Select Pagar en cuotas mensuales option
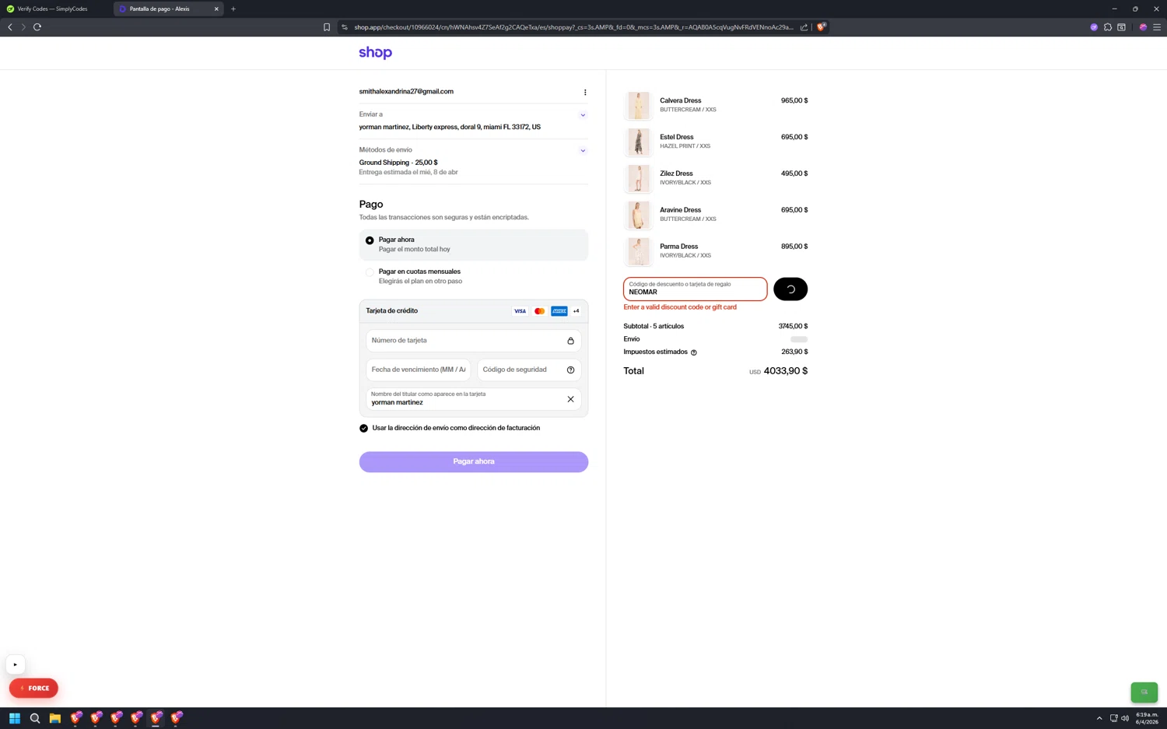Viewport: 1167px width, 729px height. tap(370, 272)
